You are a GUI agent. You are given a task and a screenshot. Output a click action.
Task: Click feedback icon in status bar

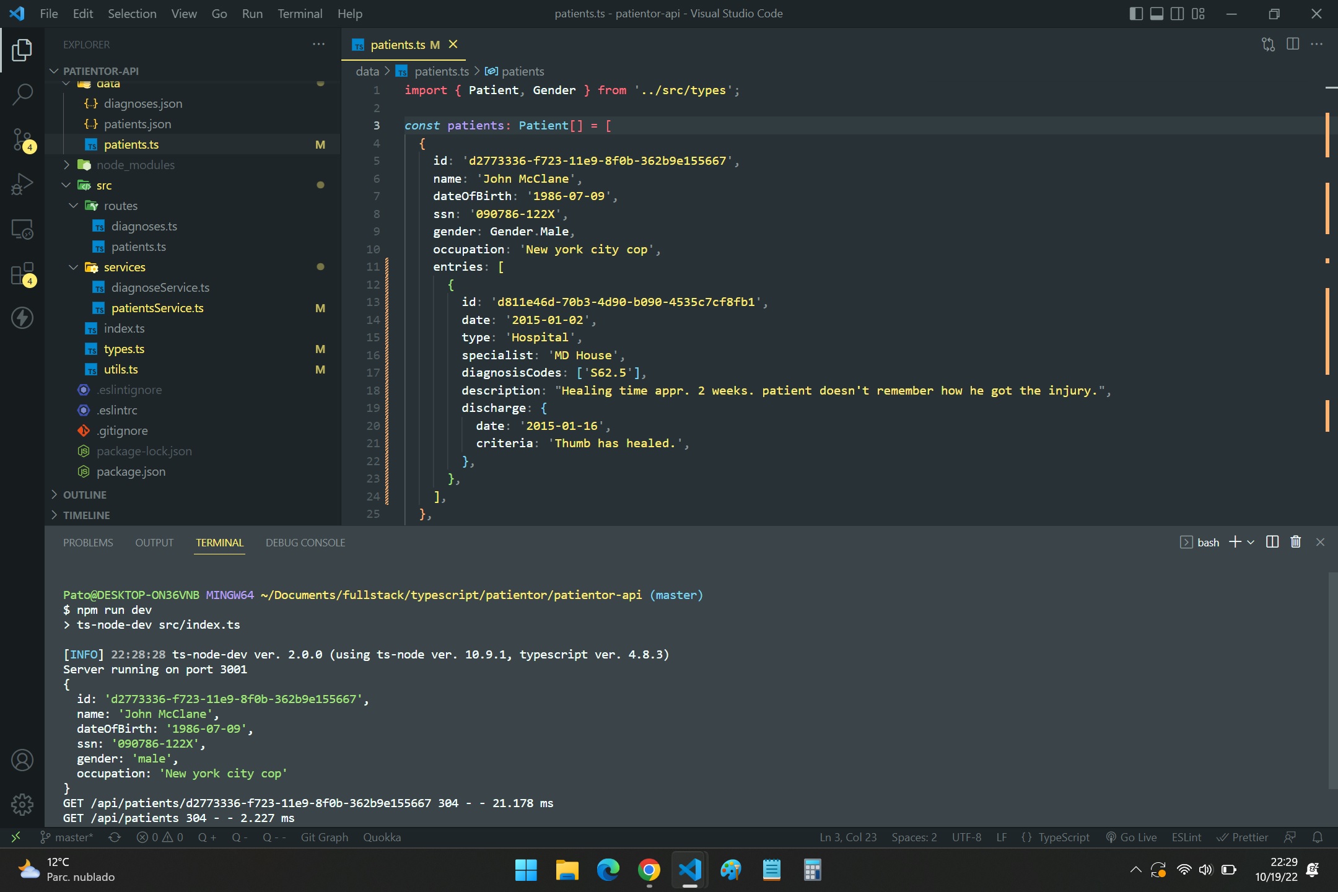pyautogui.click(x=1290, y=837)
